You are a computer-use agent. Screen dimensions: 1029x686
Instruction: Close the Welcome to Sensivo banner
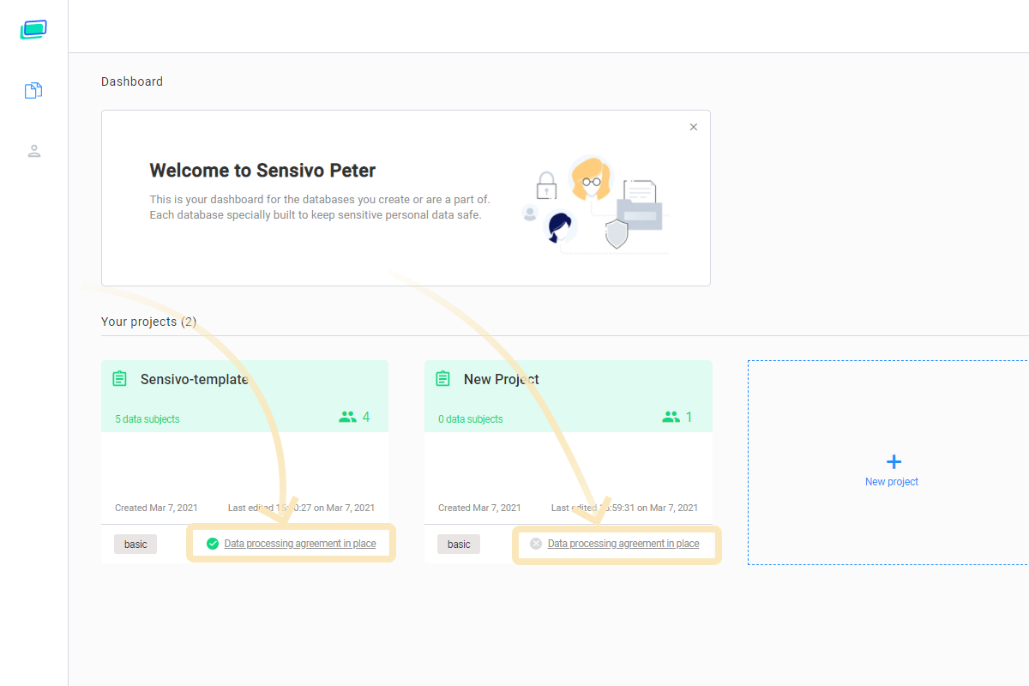694,127
